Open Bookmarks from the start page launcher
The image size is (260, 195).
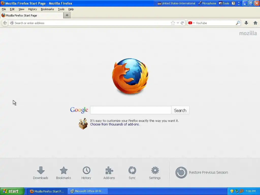coord(63,173)
